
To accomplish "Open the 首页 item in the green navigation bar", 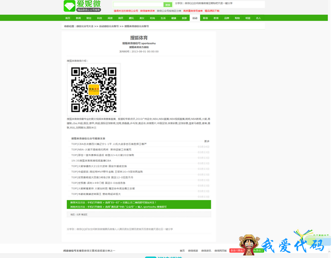I will pyautogui.click(x=68, y=18).
